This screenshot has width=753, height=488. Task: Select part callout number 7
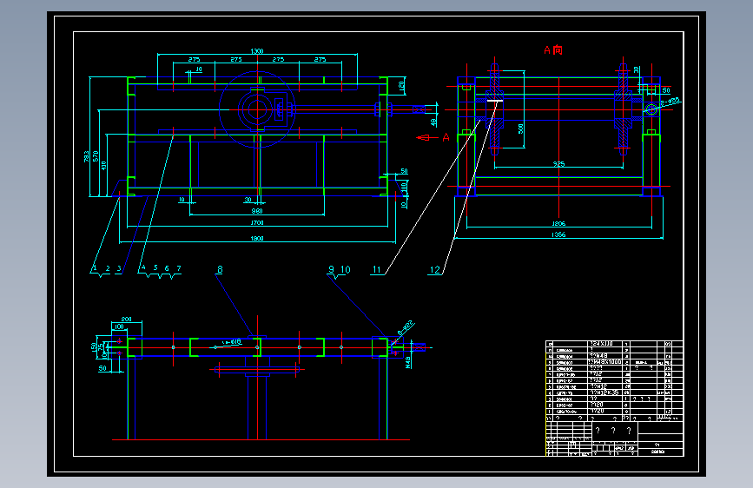tap(179, 268)
